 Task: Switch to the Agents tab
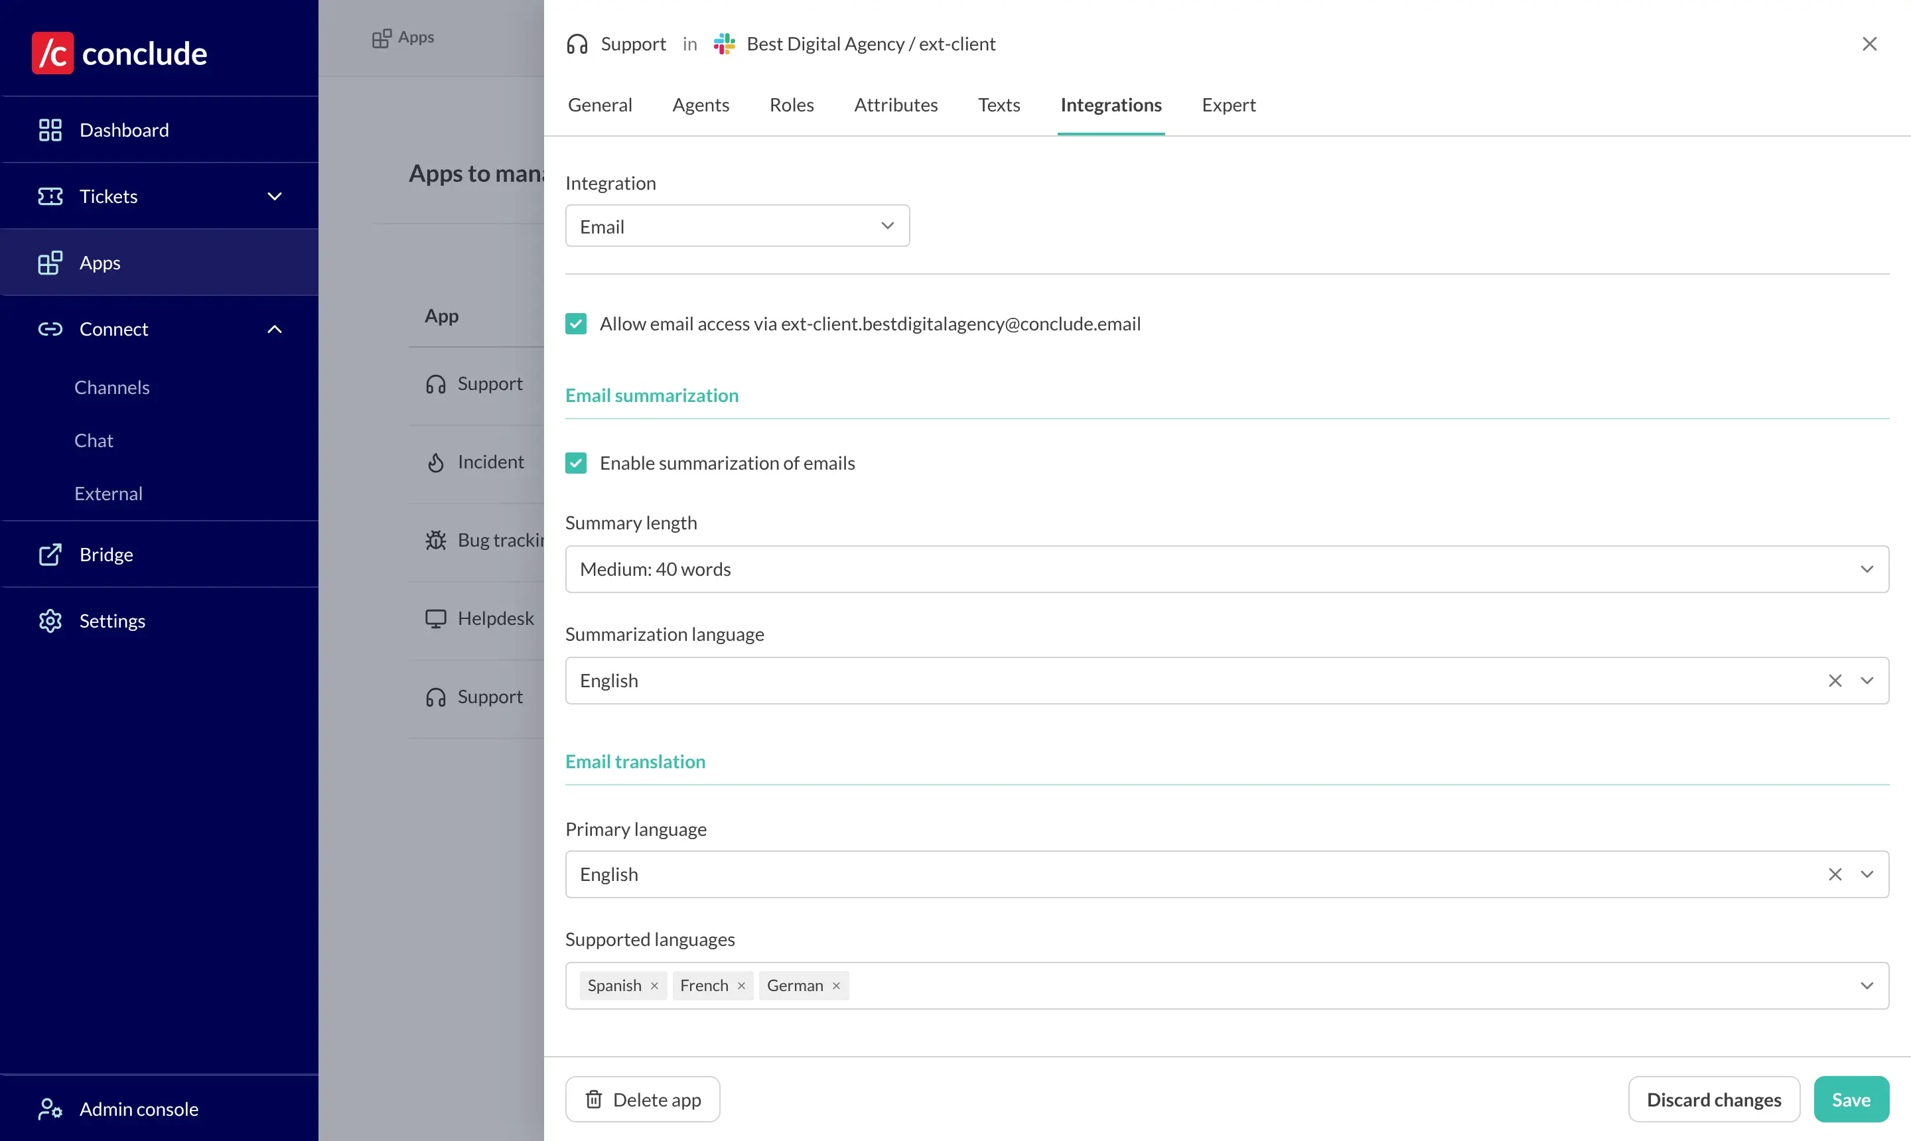point(701,105)
